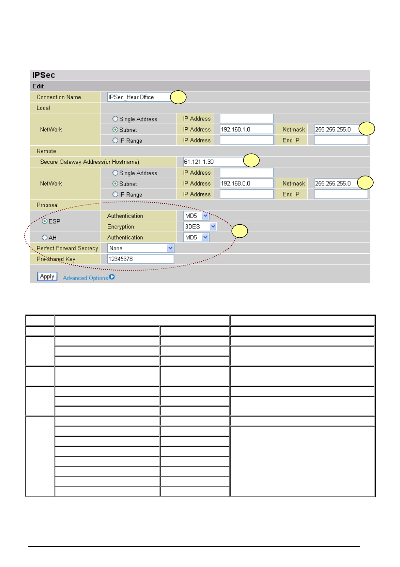The image size is (400, 567).
Task: Select Remote network Single Address radio
Action: [115, 173]
